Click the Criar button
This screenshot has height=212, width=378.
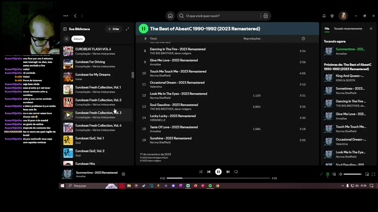point(113,29)
